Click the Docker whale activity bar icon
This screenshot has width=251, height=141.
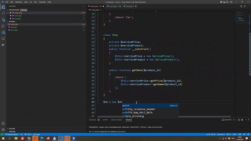(x=3, y=45)
